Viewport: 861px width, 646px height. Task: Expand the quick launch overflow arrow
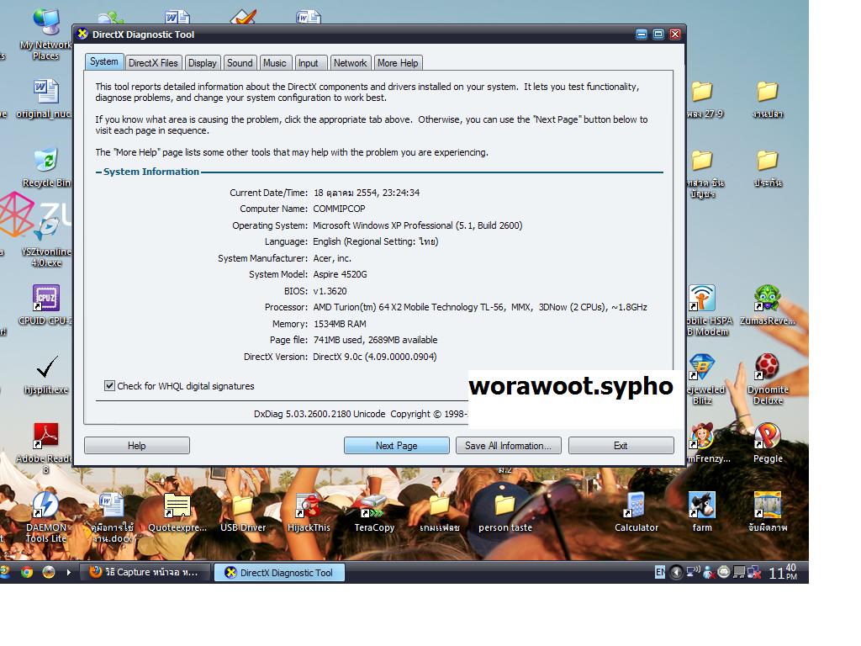(x=69, y=572)
